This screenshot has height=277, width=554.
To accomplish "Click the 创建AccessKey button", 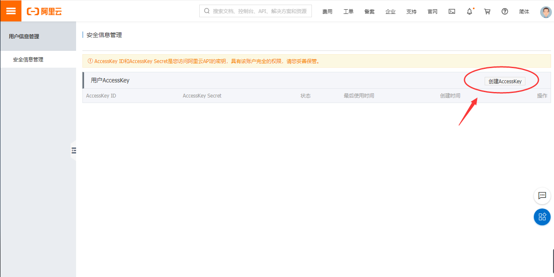I will (504, 81).
